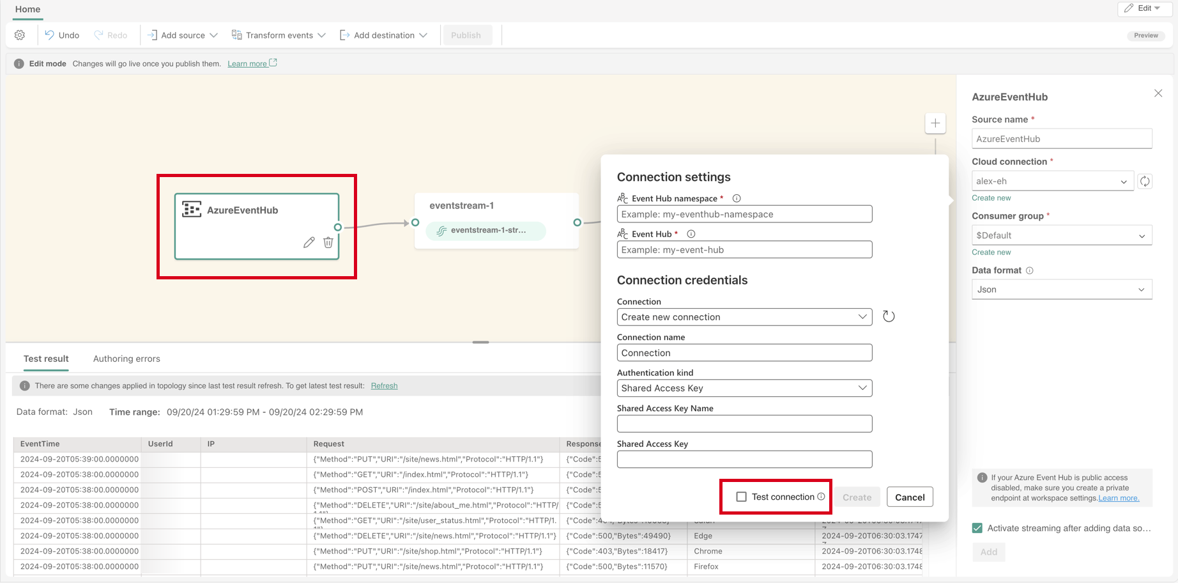Open the Data format Json dropdown
The height and width of the screenshot is (583, 1178).
tap(1062, 290)
